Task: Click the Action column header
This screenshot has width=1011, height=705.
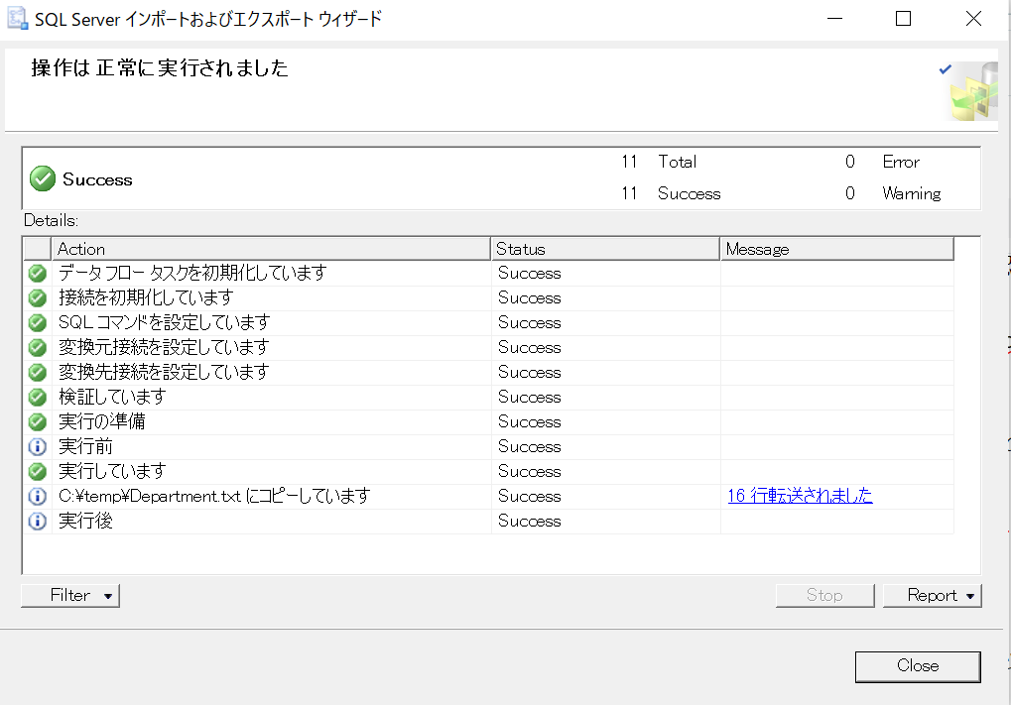Action: point(81,249)
